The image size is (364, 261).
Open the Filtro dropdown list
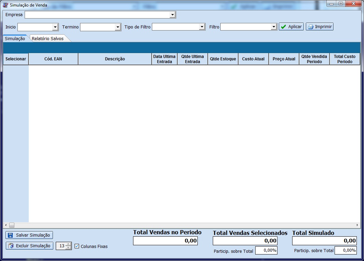click(273, 27)
